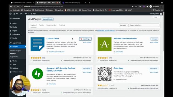
Task: Open Posts in the sidebar
Action: point(14,23)
